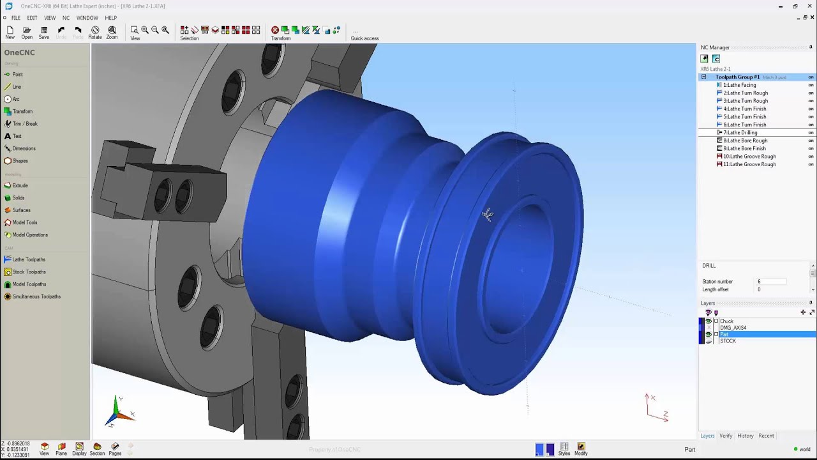Check the box beside the Part layer
Image resolution: width=817 pixels, height=460 pixels.
click(x=716, y=334)
